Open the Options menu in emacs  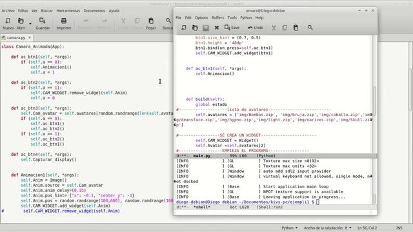(x=201, y=17)
